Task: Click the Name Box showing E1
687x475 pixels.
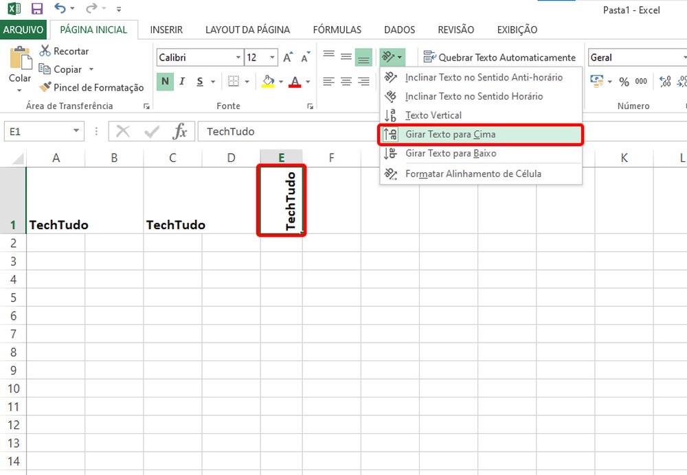Action: tap(38, 130)
